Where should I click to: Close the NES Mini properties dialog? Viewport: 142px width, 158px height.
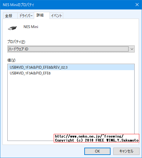pos(137,5)
